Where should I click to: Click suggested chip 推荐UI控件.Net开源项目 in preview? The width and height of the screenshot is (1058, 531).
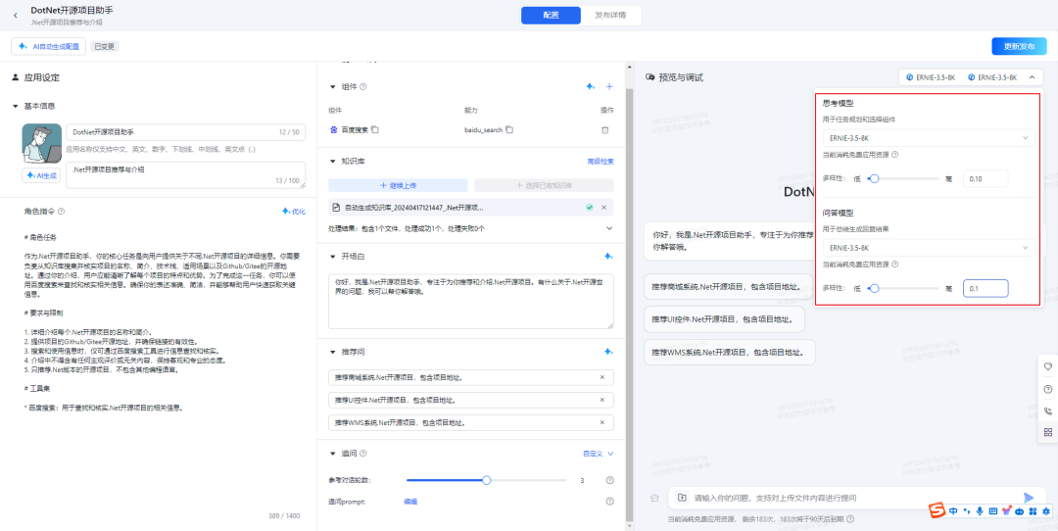pyautogui.click(x=724, y=319)
